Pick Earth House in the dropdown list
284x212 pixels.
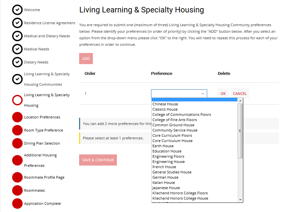[163, 146]
